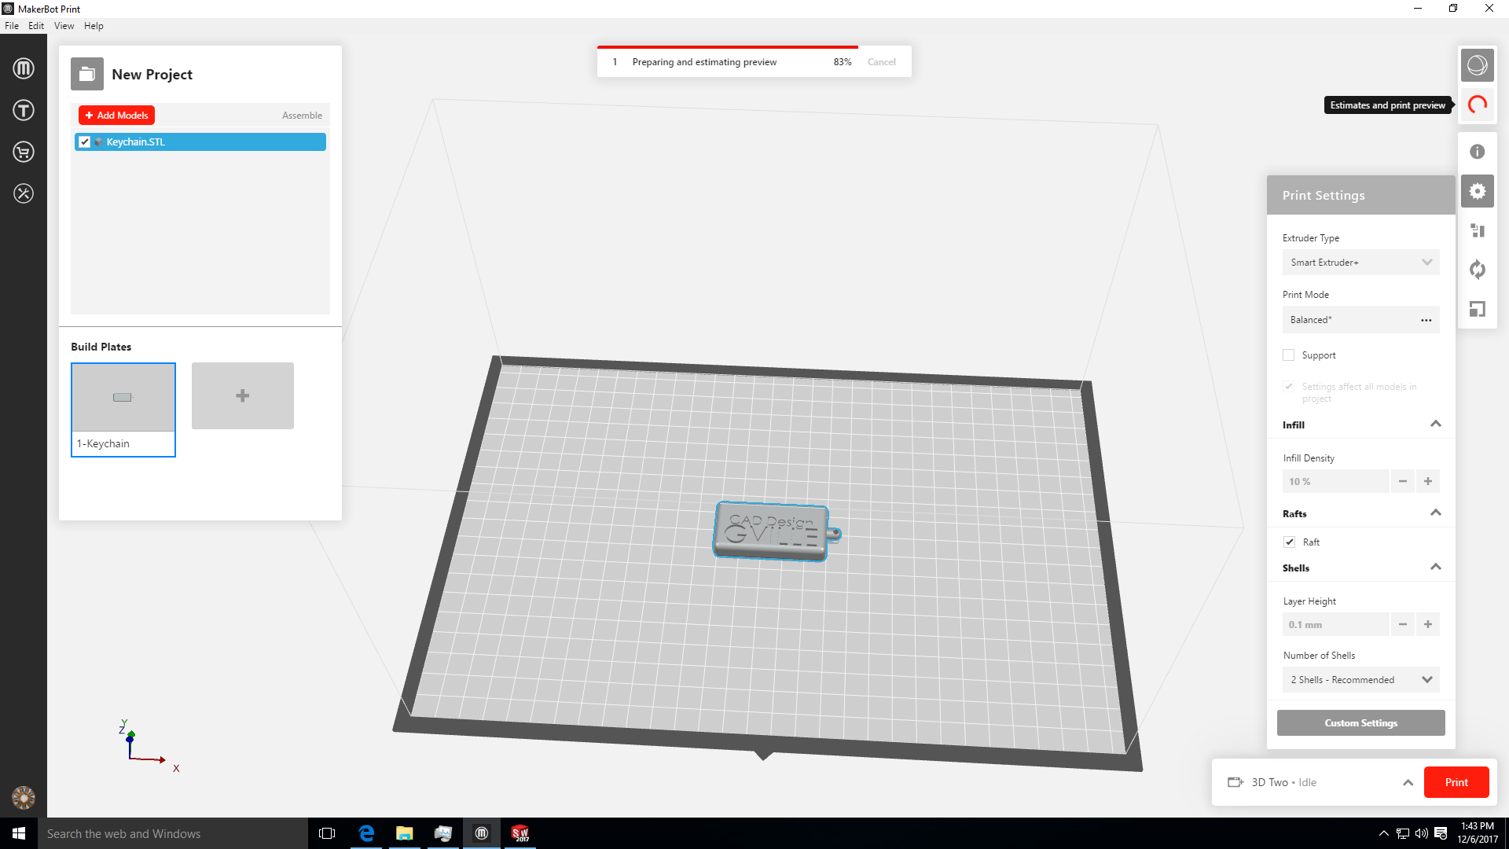Open the Print Settings gear panel
This screenshot has width=1509, height=849.
[1478, 190]
